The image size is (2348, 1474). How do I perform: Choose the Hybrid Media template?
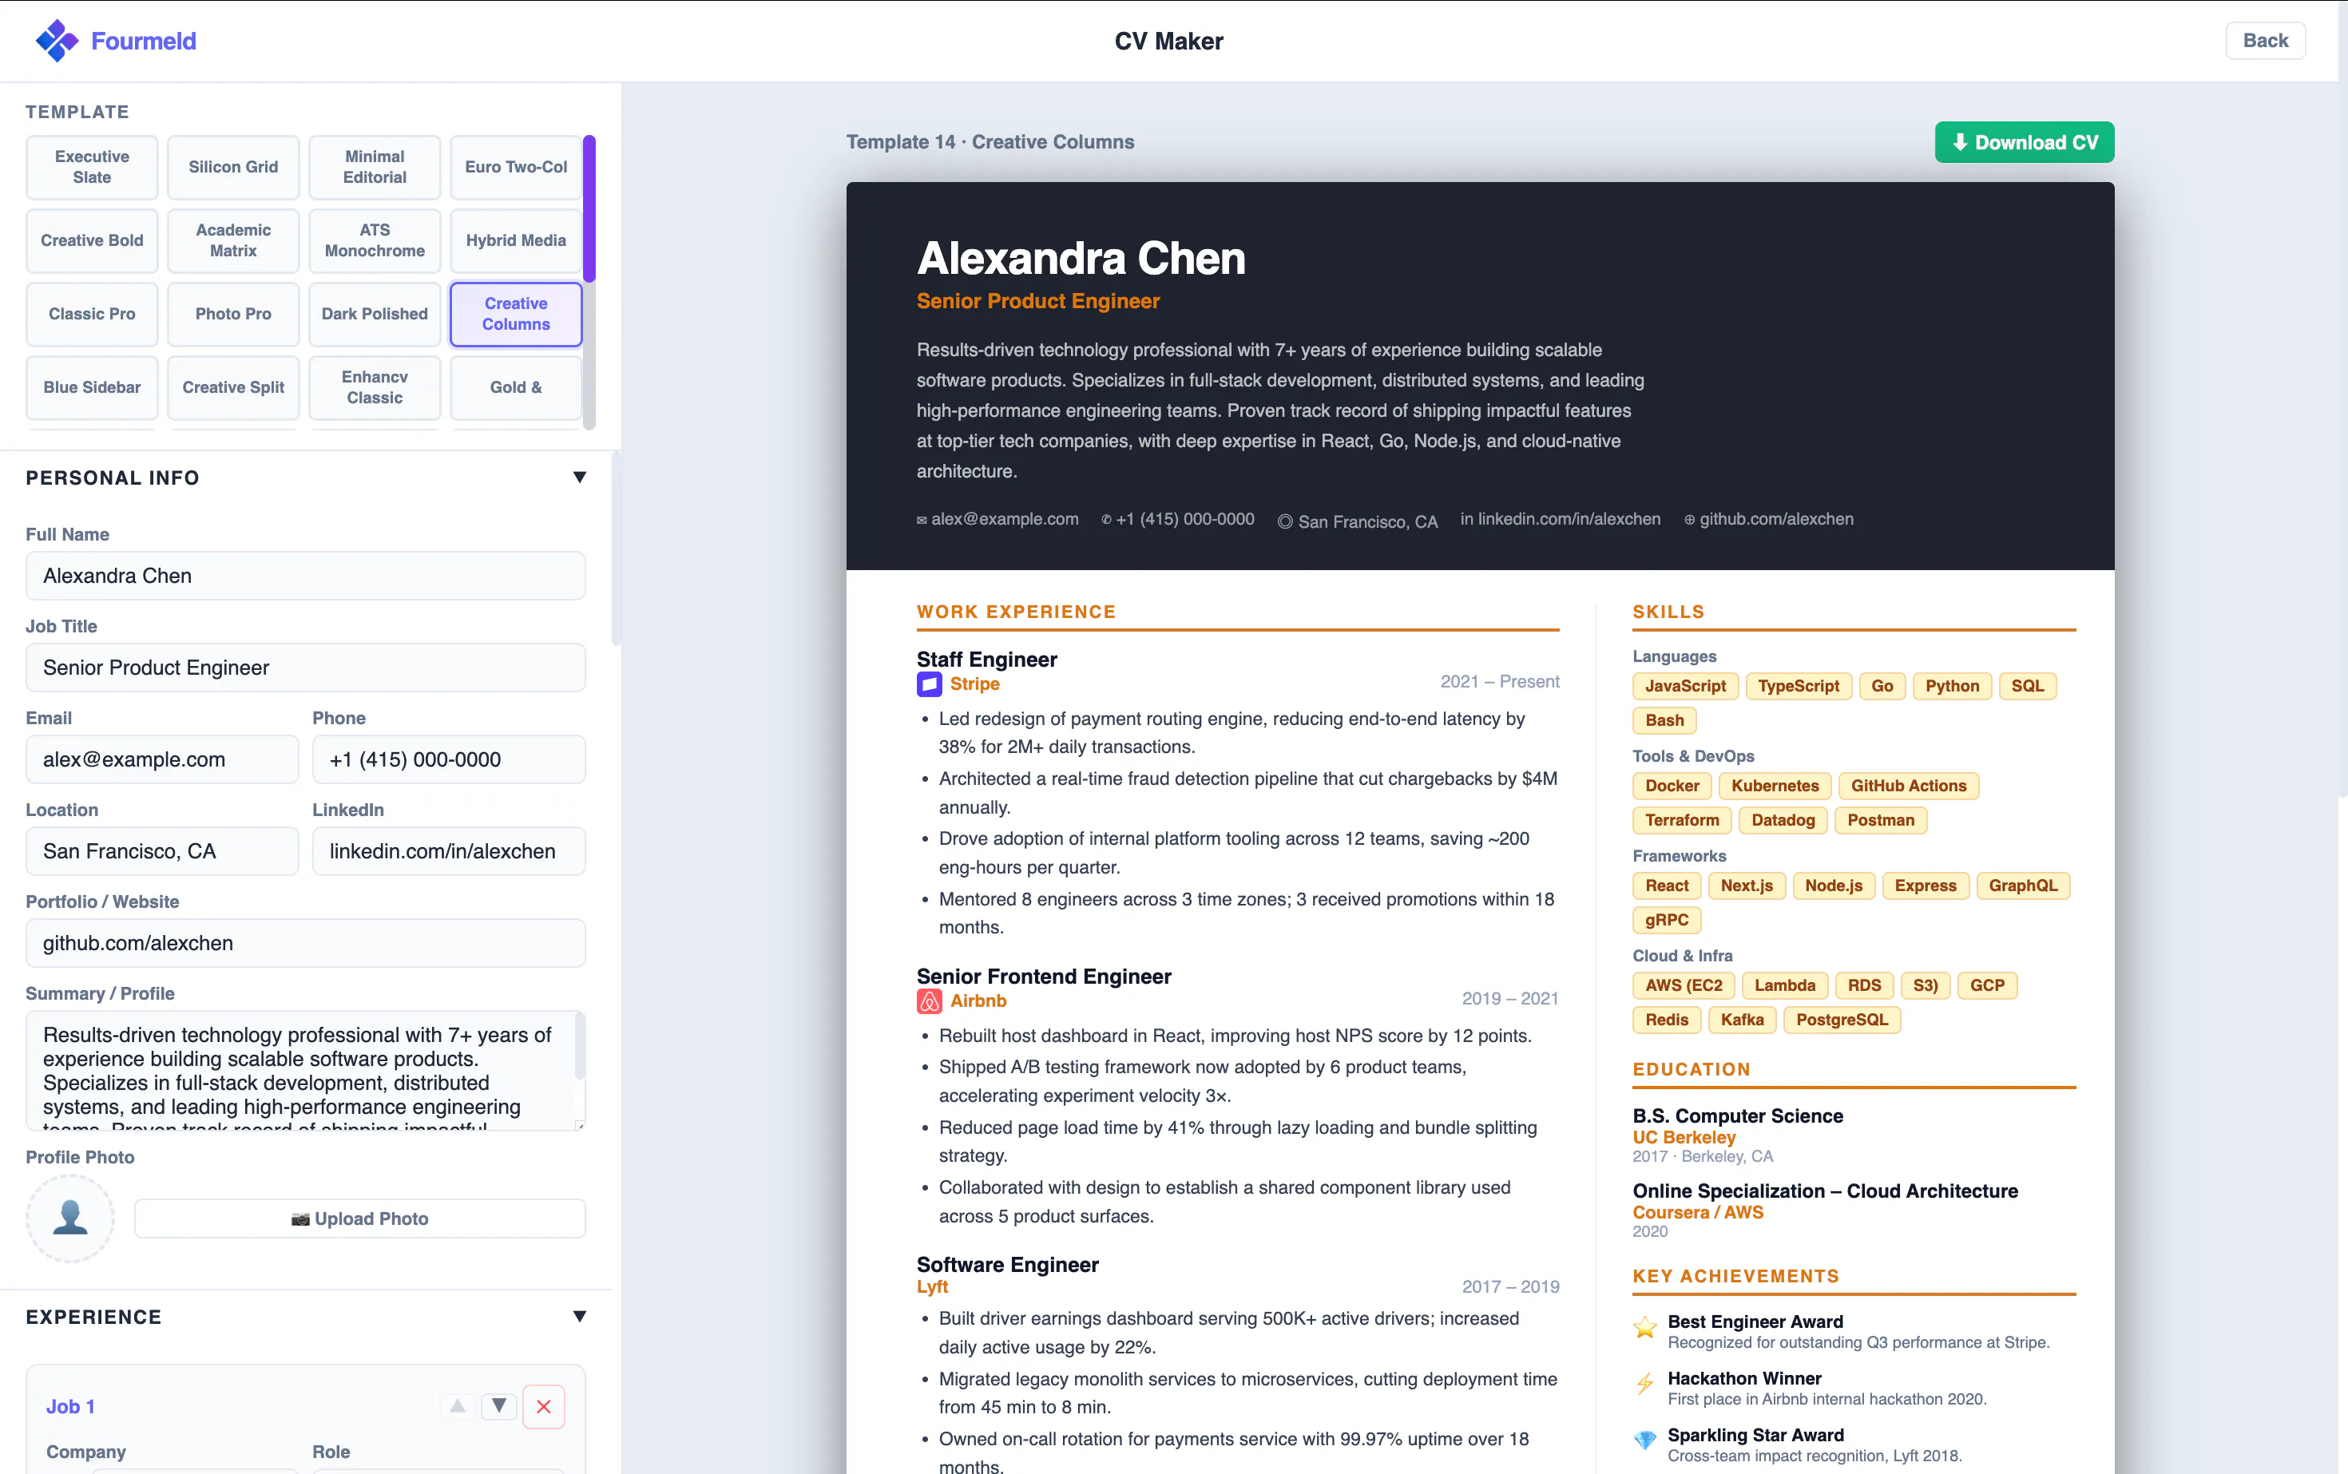pyautogui.click(x=516, y=241)
